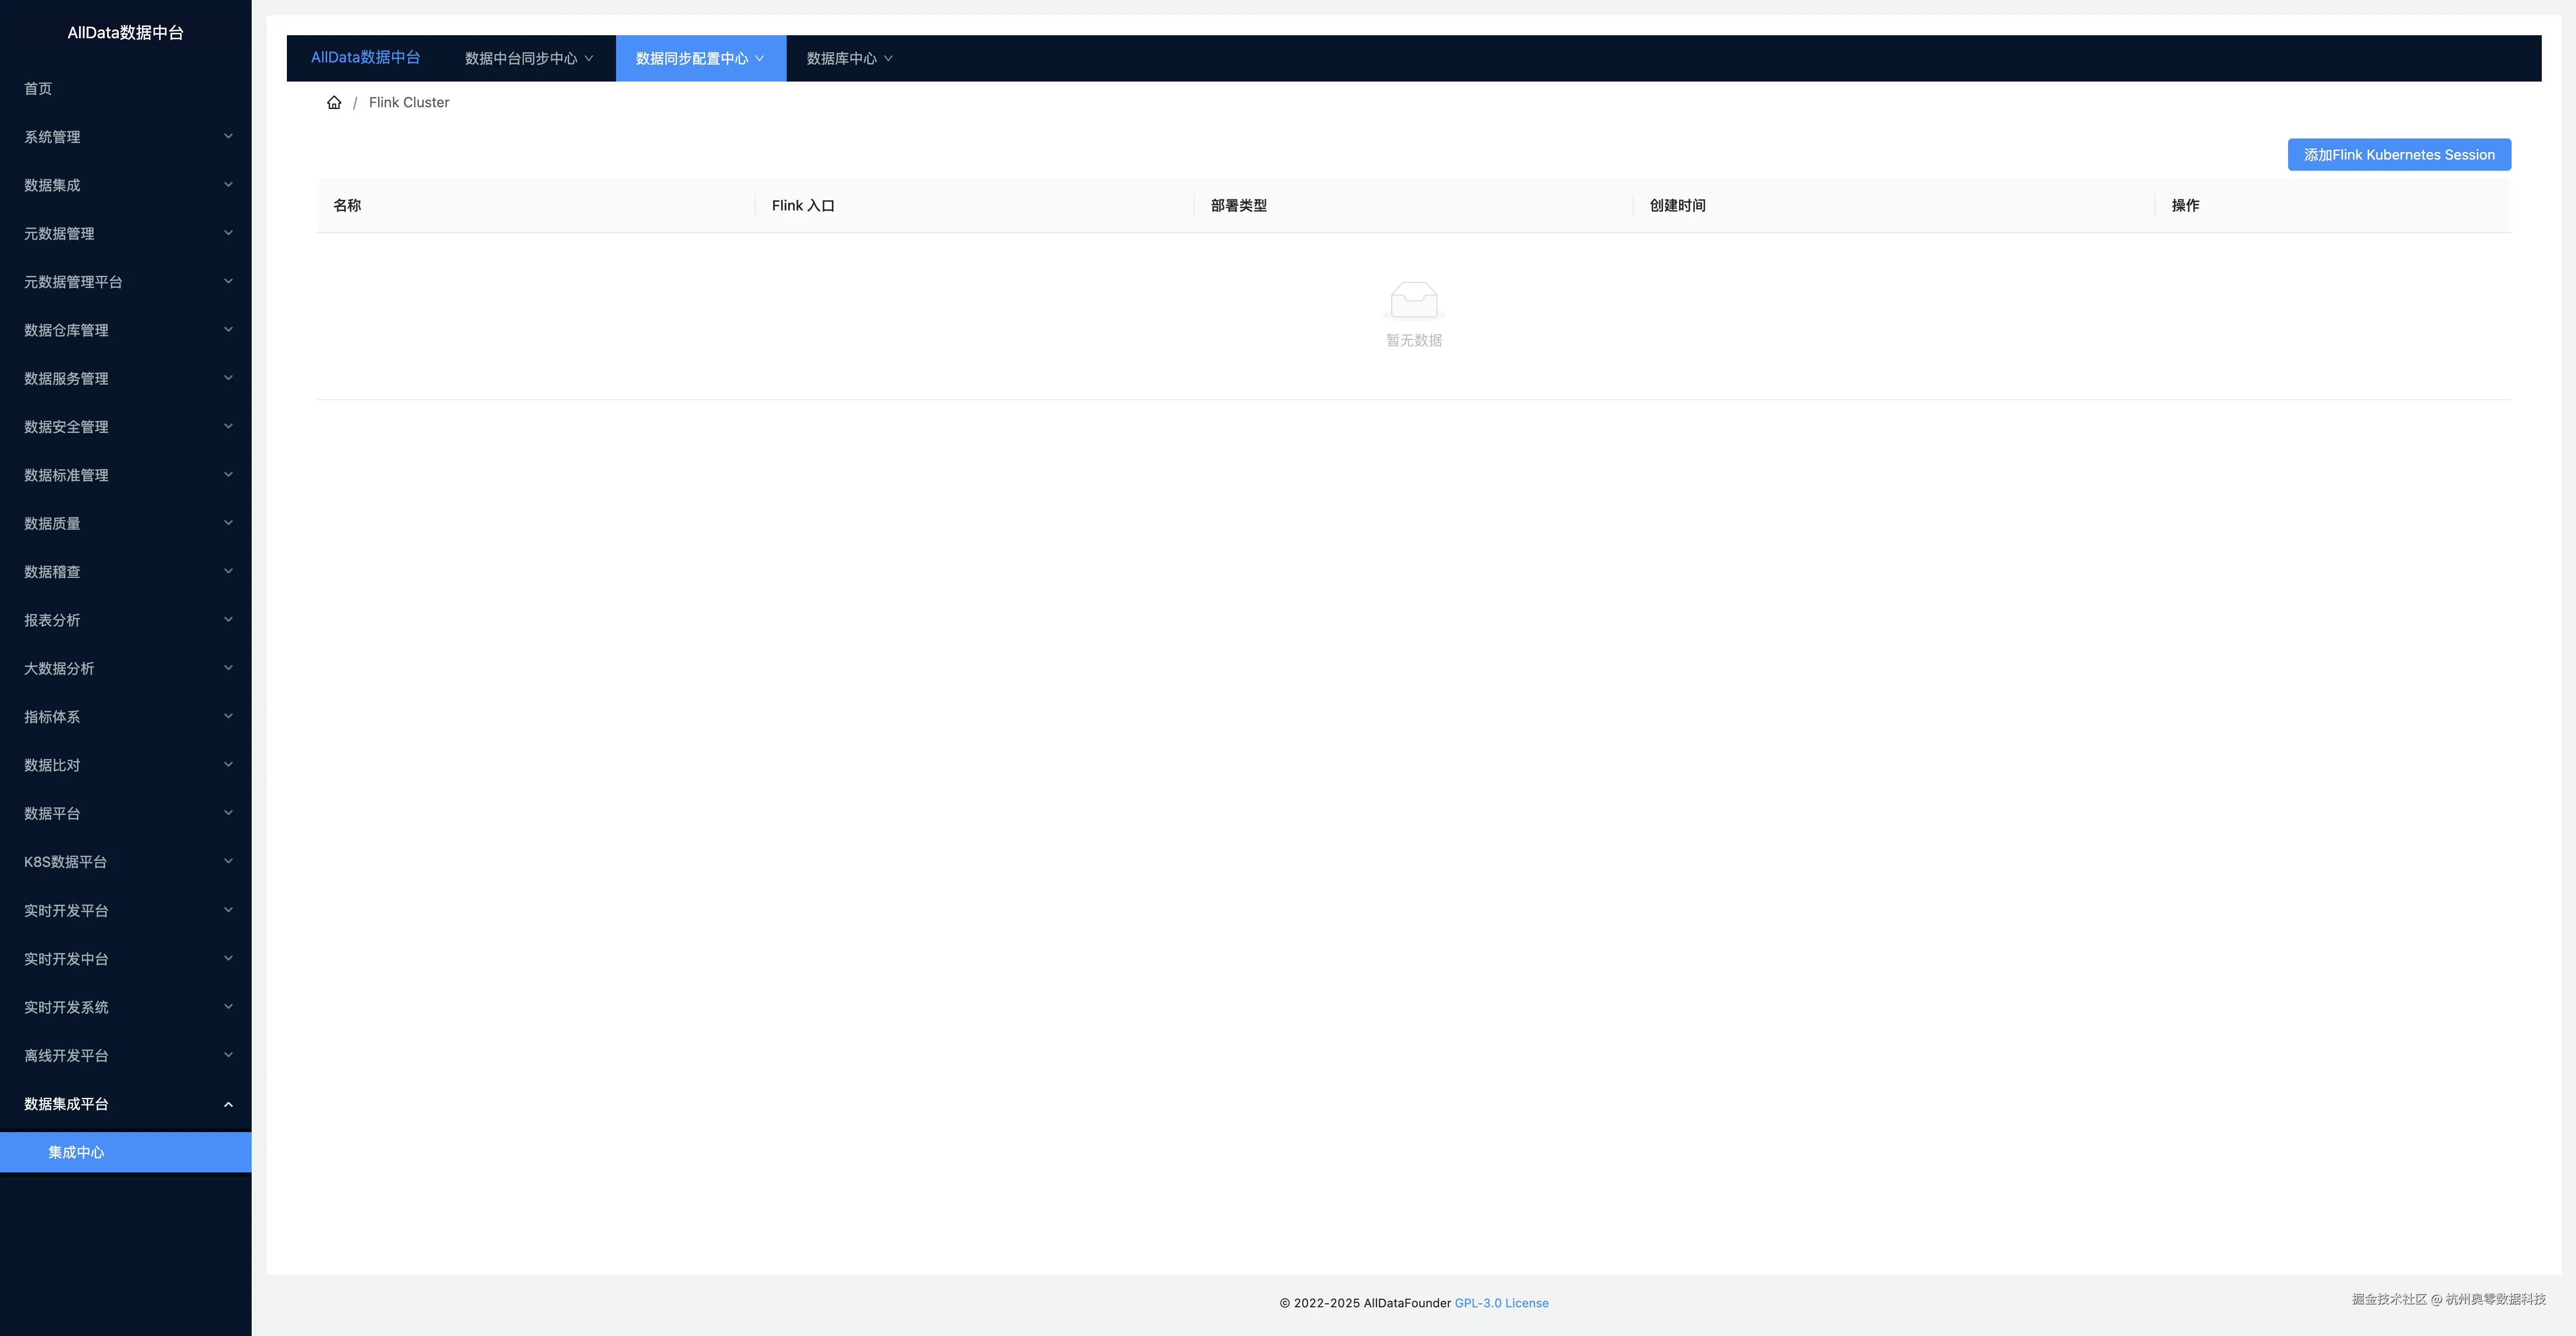Click the 创建时间 column header
2576x1336 pixels.
[x=1677, y=205]
